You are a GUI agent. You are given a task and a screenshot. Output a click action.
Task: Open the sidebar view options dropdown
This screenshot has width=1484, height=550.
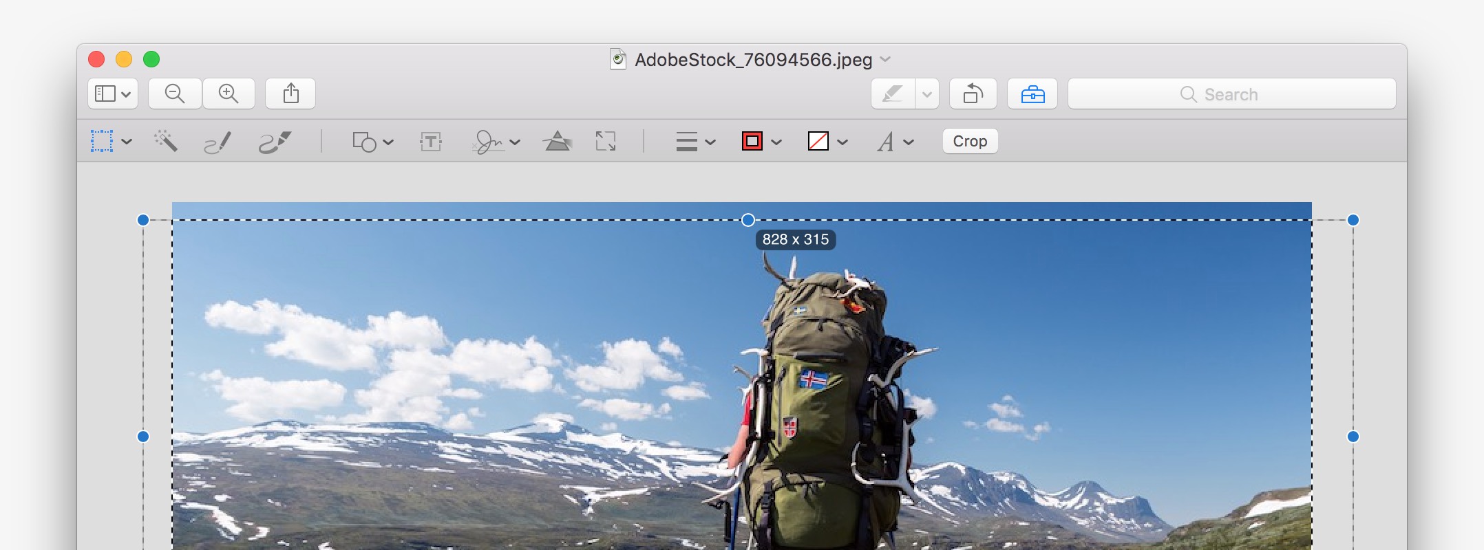(113, 93)
